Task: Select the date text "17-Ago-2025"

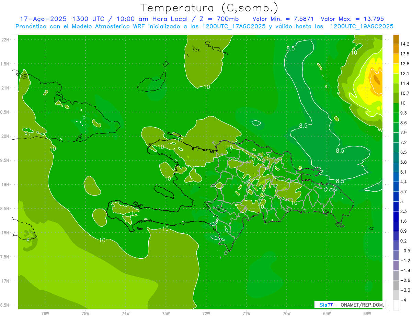Action: point(43,19)
